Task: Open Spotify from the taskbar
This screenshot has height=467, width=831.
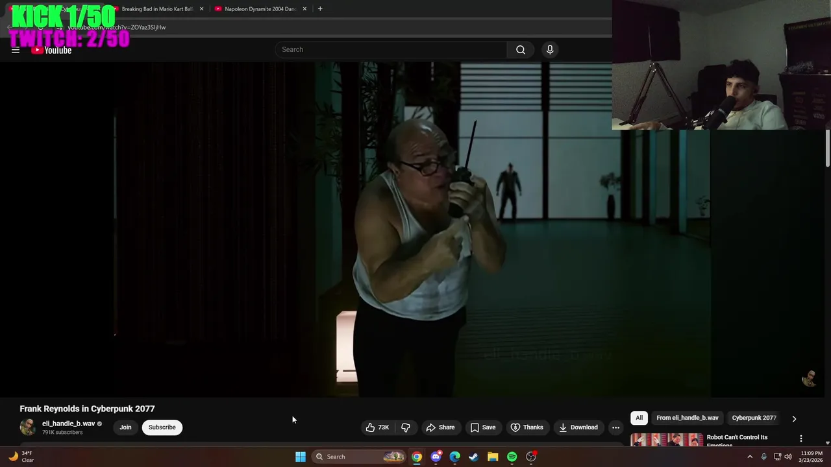Action: point(512,457)
